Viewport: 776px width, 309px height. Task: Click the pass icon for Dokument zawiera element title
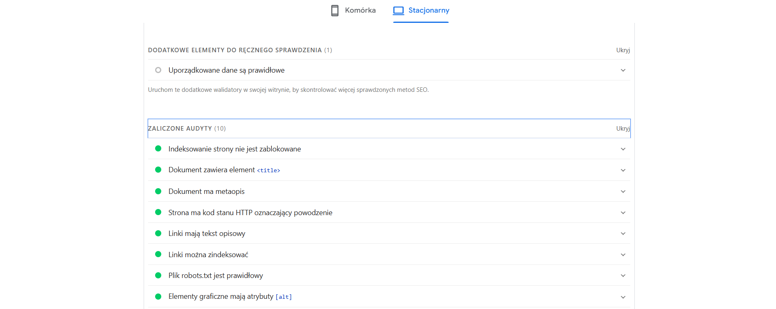tap(158, 170)
